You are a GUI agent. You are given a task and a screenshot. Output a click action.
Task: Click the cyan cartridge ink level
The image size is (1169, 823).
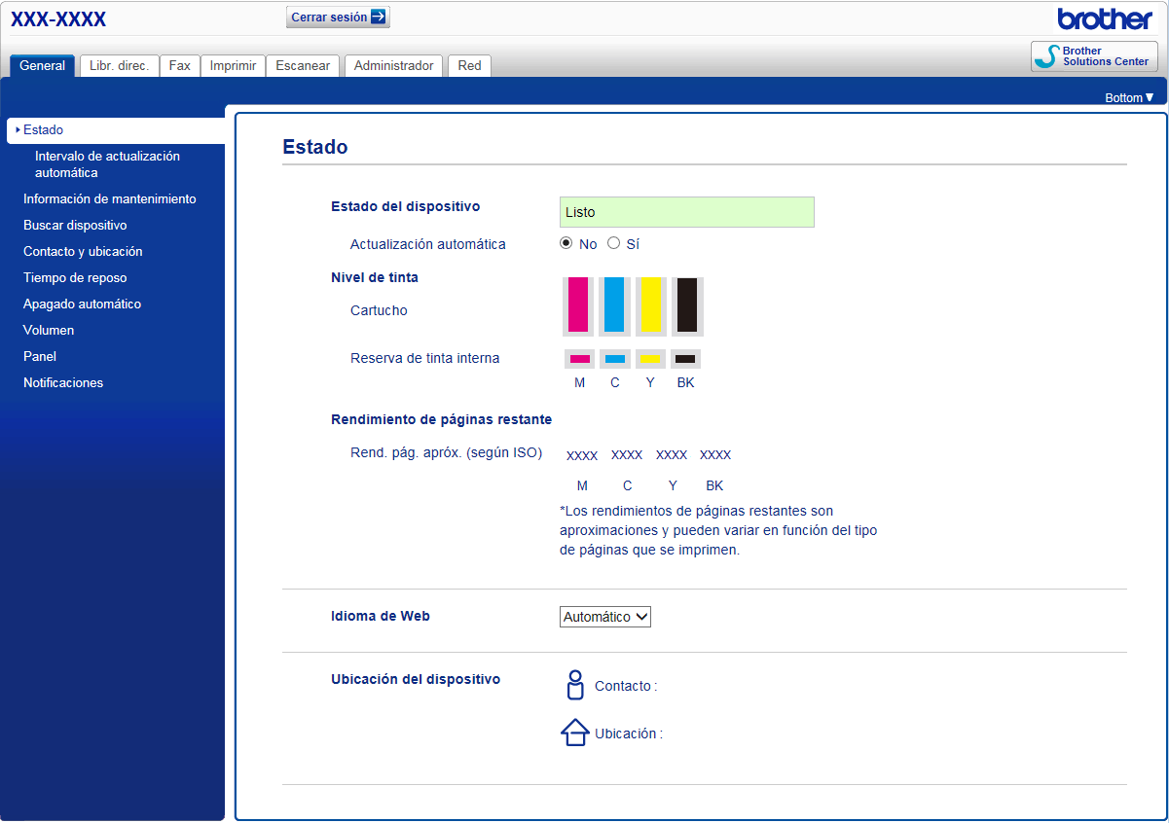pyautogui.click(x=614, y=306)
